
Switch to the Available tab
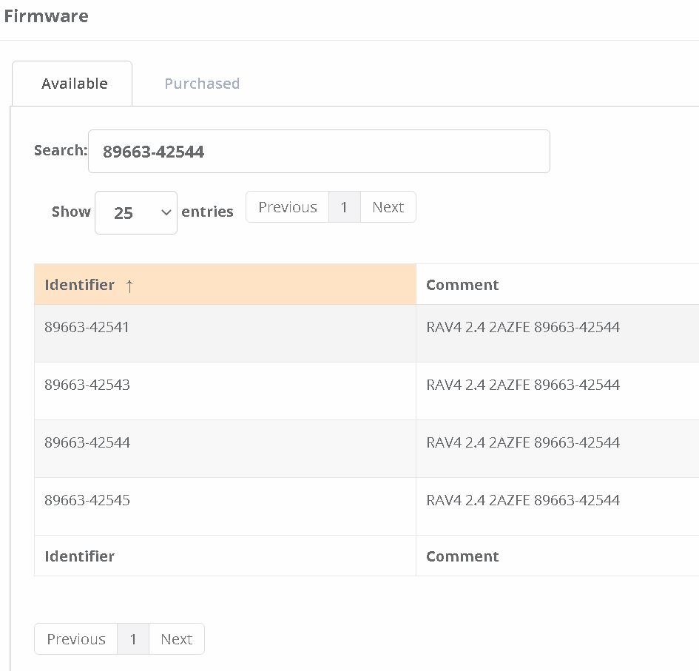point(74,84)
